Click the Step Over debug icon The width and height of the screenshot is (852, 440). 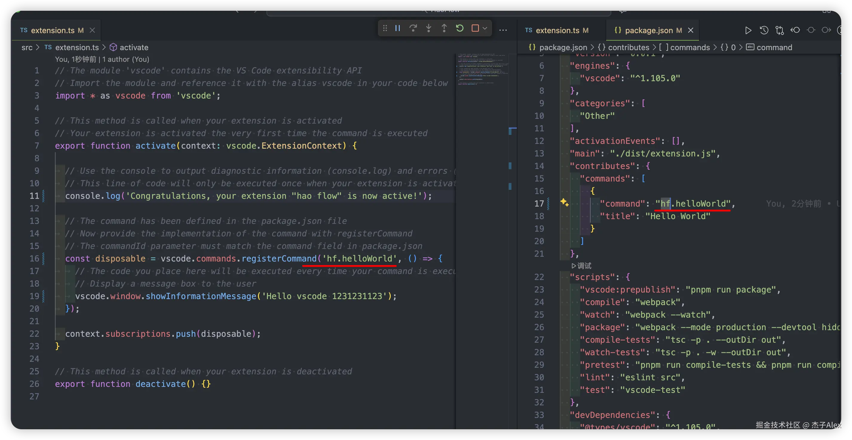413,28
